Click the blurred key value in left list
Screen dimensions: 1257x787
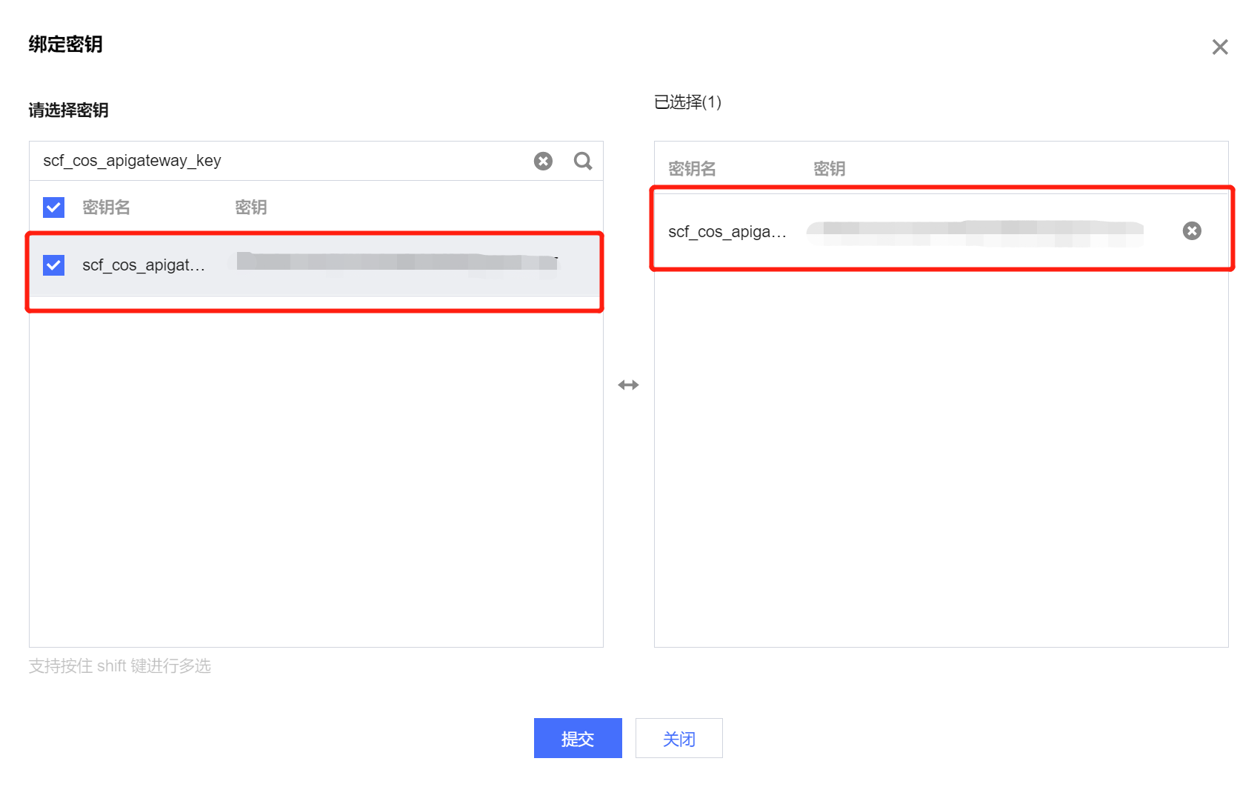[x=397, y=261]
